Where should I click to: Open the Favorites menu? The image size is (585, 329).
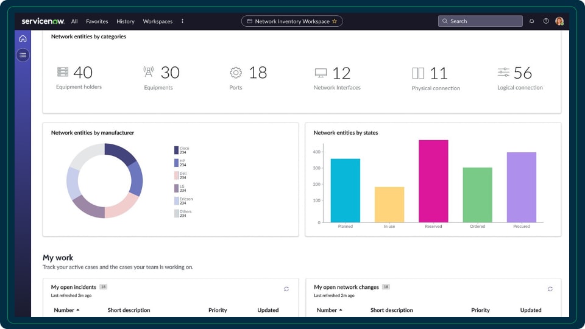coord(97,21)
